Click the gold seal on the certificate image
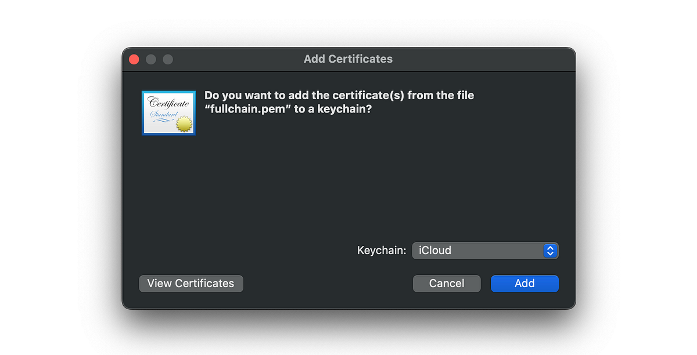 pyautogui.click(x=184, y=123)
